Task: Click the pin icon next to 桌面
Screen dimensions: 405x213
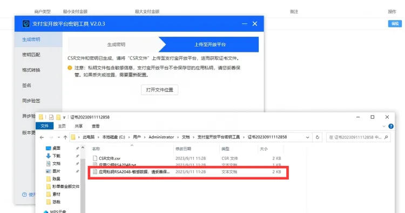Action: click(x=77, y=148)
